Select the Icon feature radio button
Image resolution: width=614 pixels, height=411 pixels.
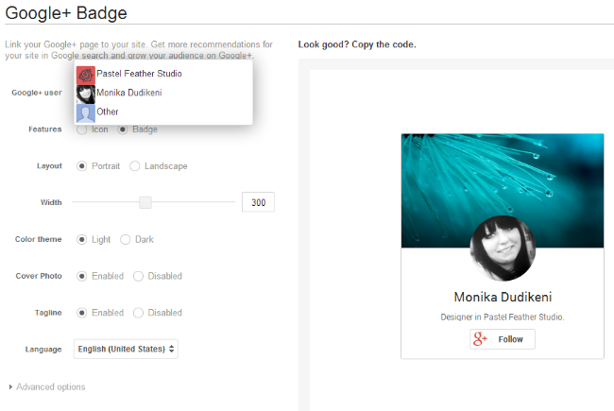tap(82, 129)
